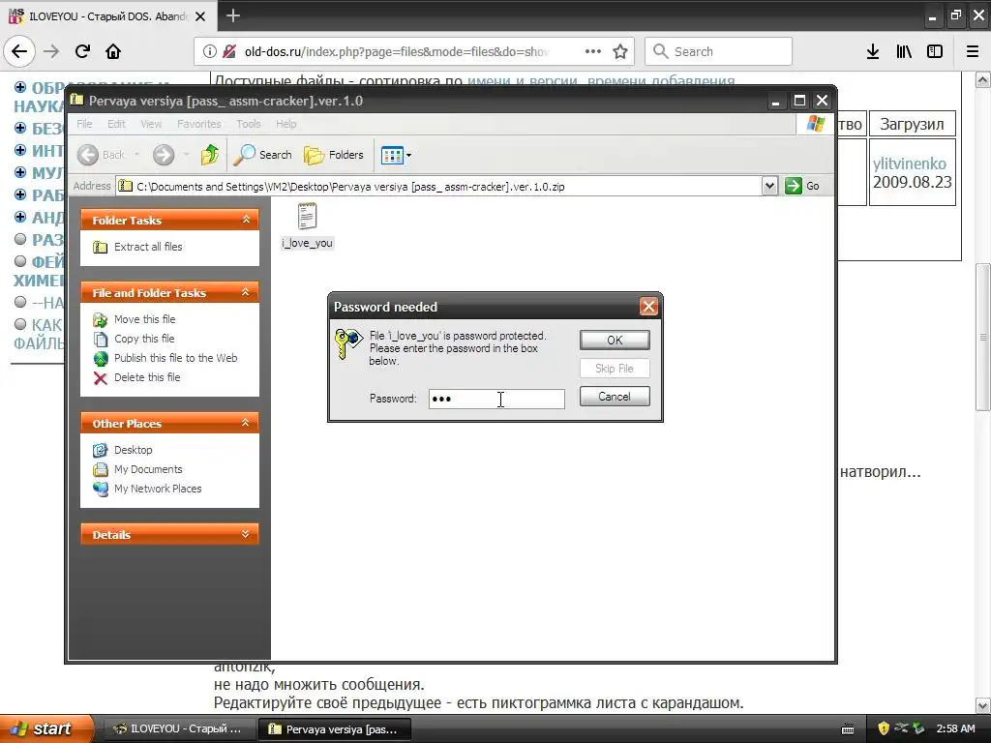
Task: Click Extract all files
Action: (x=137, y=247)
